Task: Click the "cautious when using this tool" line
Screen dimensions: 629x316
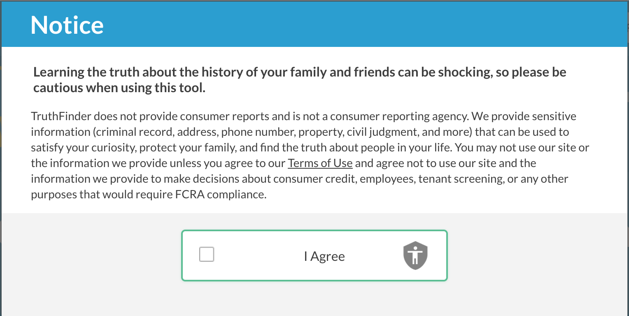Action: [x=119, y=88]
